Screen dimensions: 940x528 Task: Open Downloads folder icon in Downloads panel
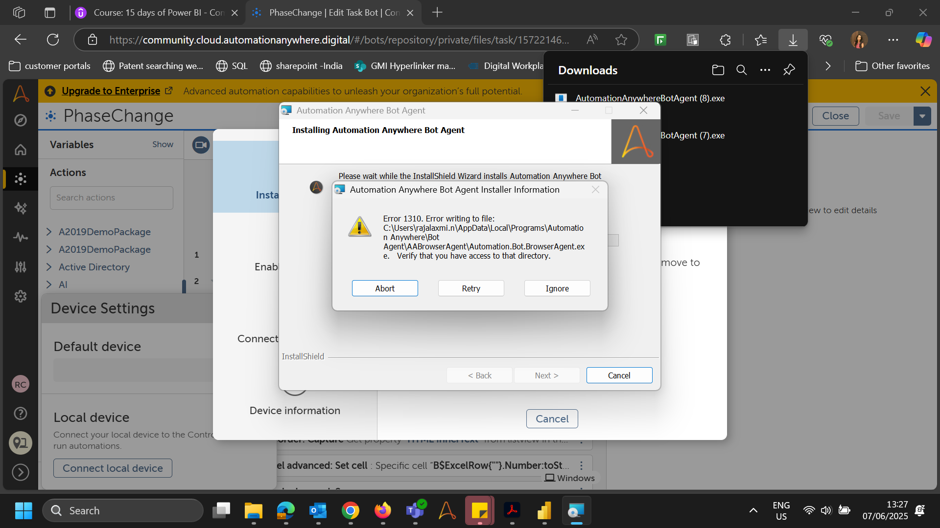718,70
